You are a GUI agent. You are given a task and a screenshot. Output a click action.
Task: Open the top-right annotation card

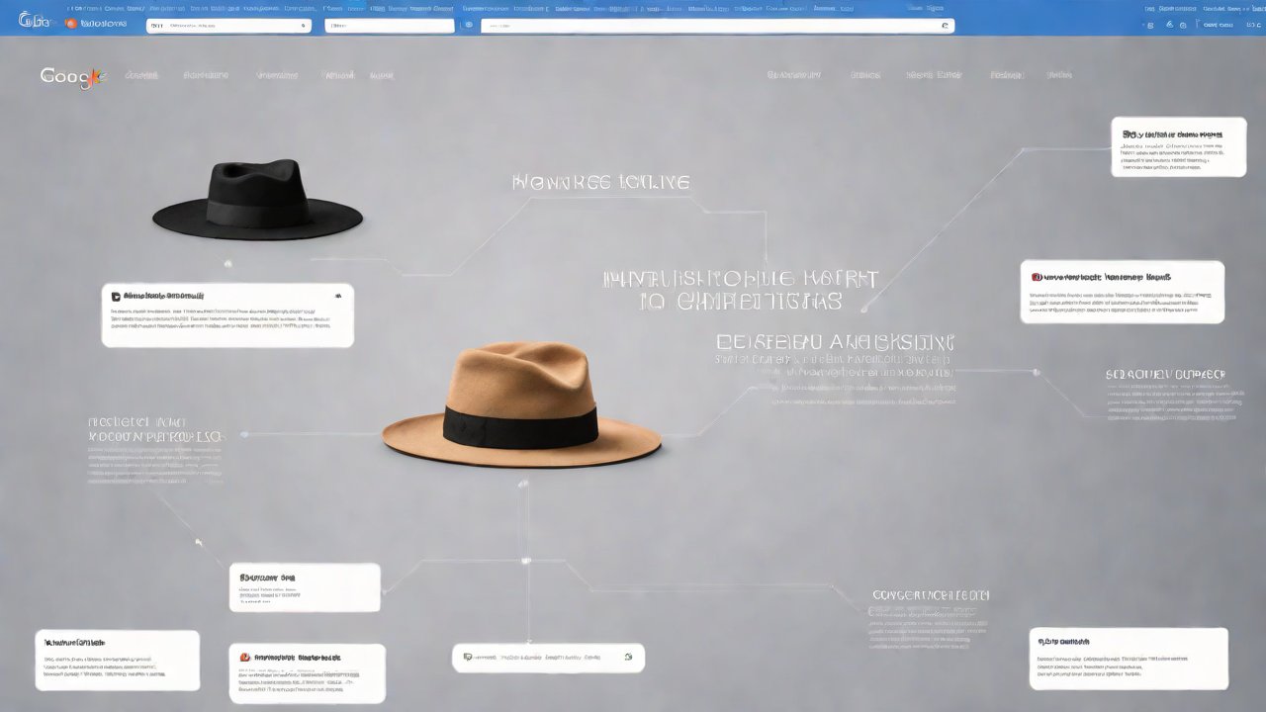pyautogui.click(x=1178, y=146)
